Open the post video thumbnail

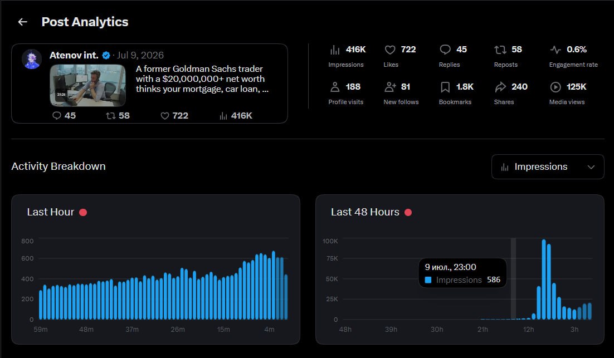(x=87, y=85)
